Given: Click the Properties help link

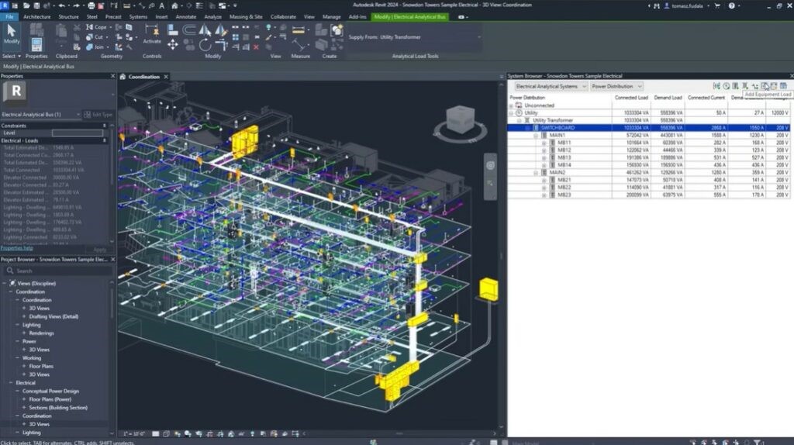Looking at the screenshot, I should [17, 248].
